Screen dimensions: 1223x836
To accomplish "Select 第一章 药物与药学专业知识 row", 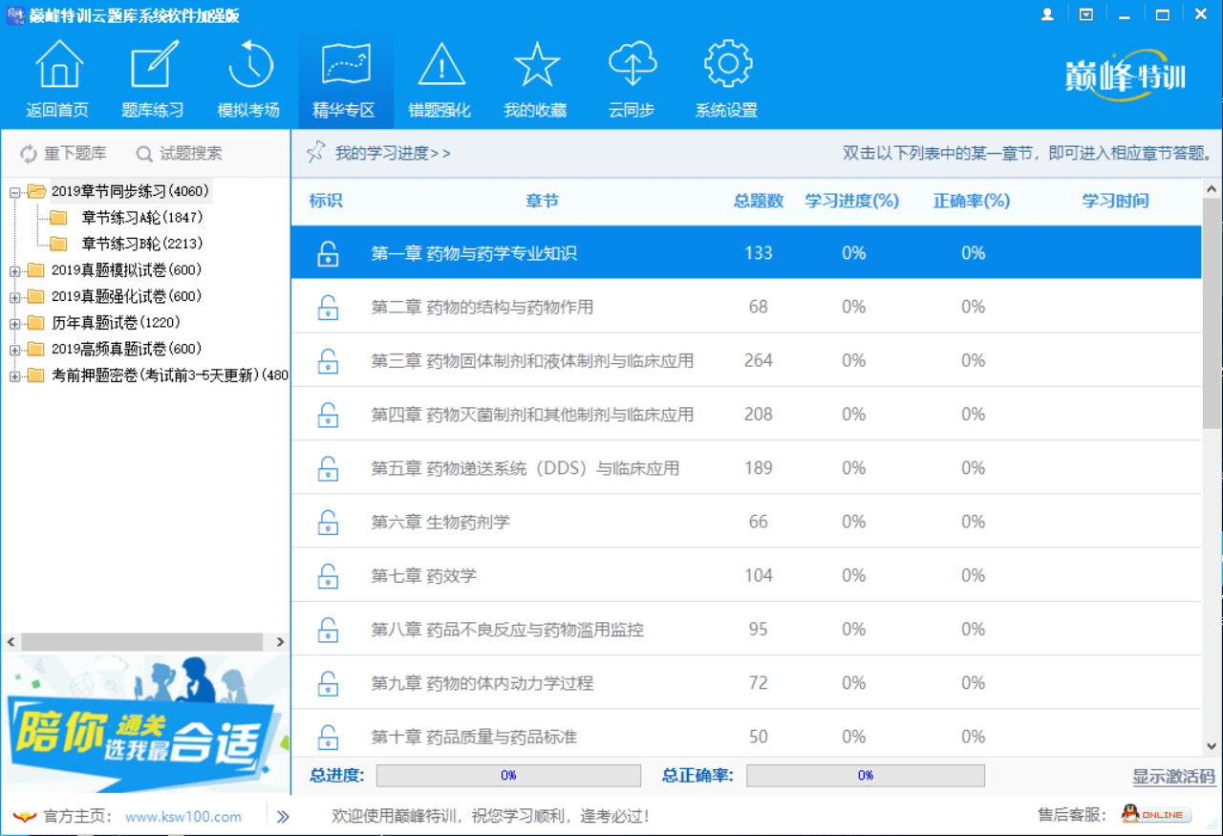I will pyautogui.click(x=746, y=252).
